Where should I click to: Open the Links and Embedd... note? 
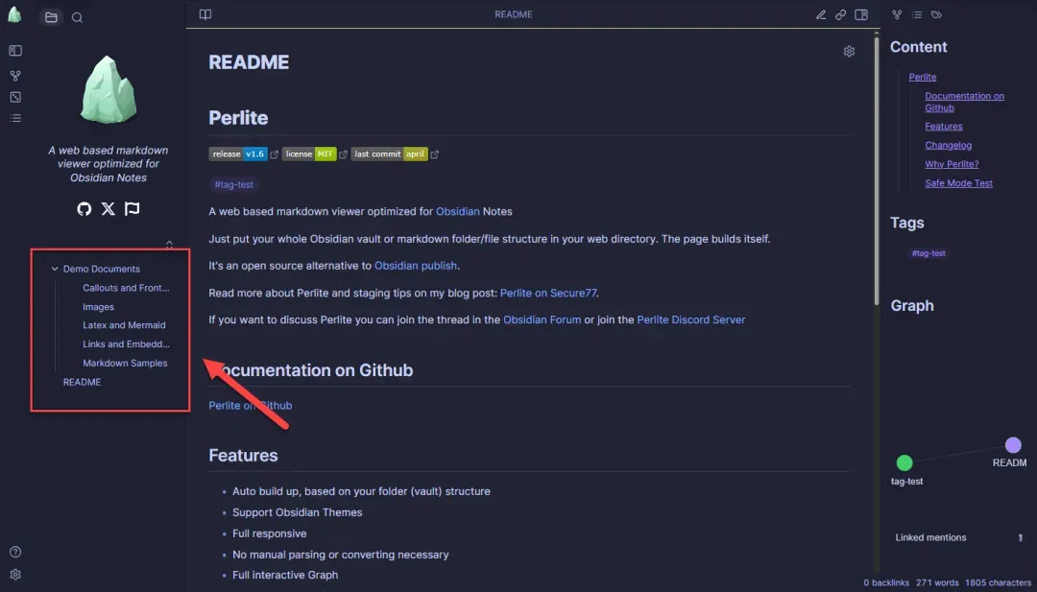pyautogui.click(x=127, y=343)
